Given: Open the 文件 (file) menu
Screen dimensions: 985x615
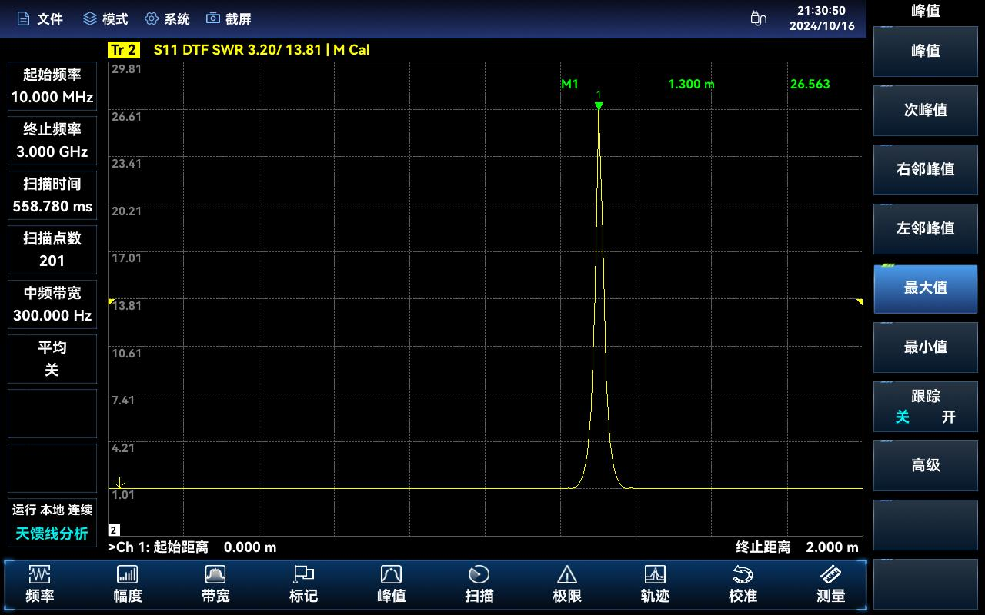Looking at the screenshot, I should click(x=40, y=18).
